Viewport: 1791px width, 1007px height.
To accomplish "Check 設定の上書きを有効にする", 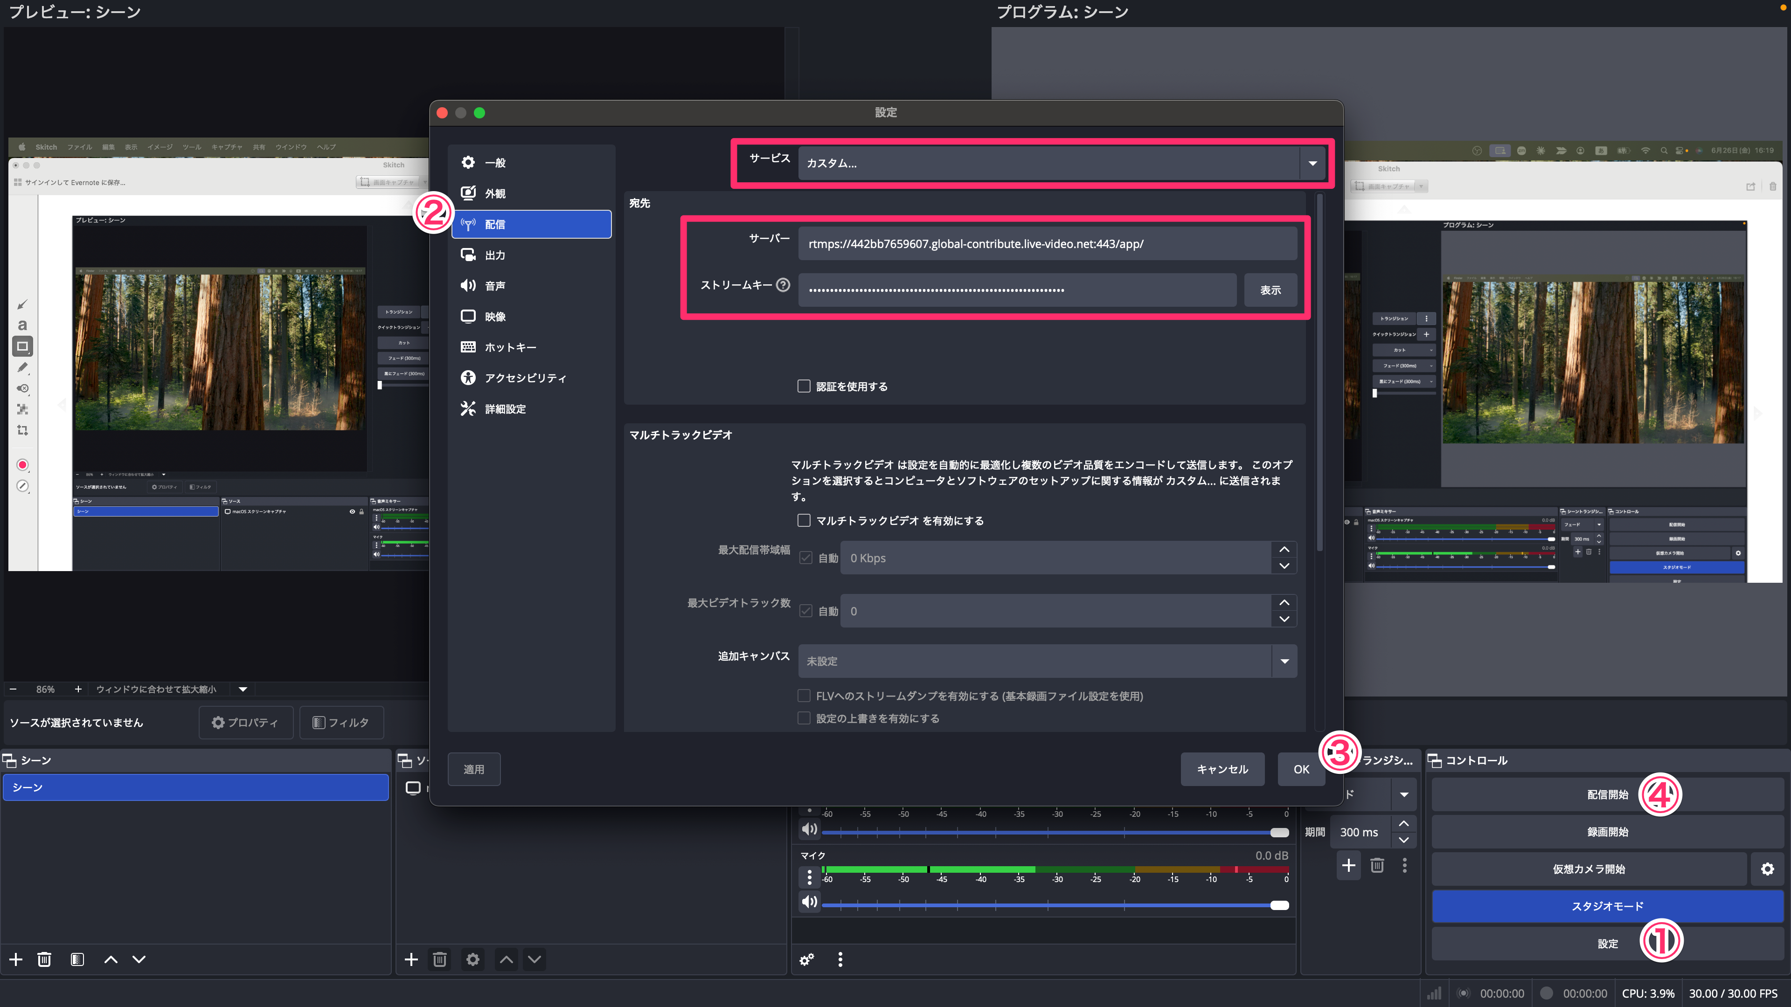I will click(x=804, y=717).
